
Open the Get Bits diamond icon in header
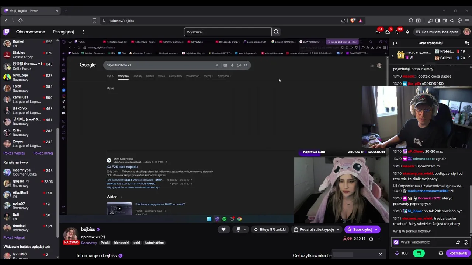[407, 32]
